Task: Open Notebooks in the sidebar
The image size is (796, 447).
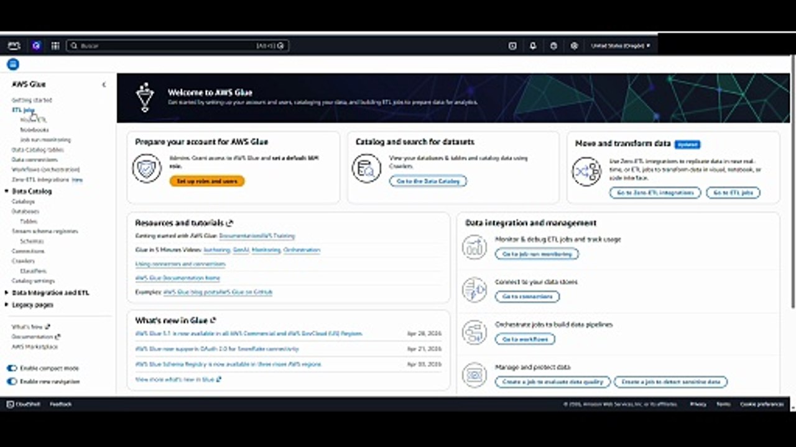Action: click(34, 130)
